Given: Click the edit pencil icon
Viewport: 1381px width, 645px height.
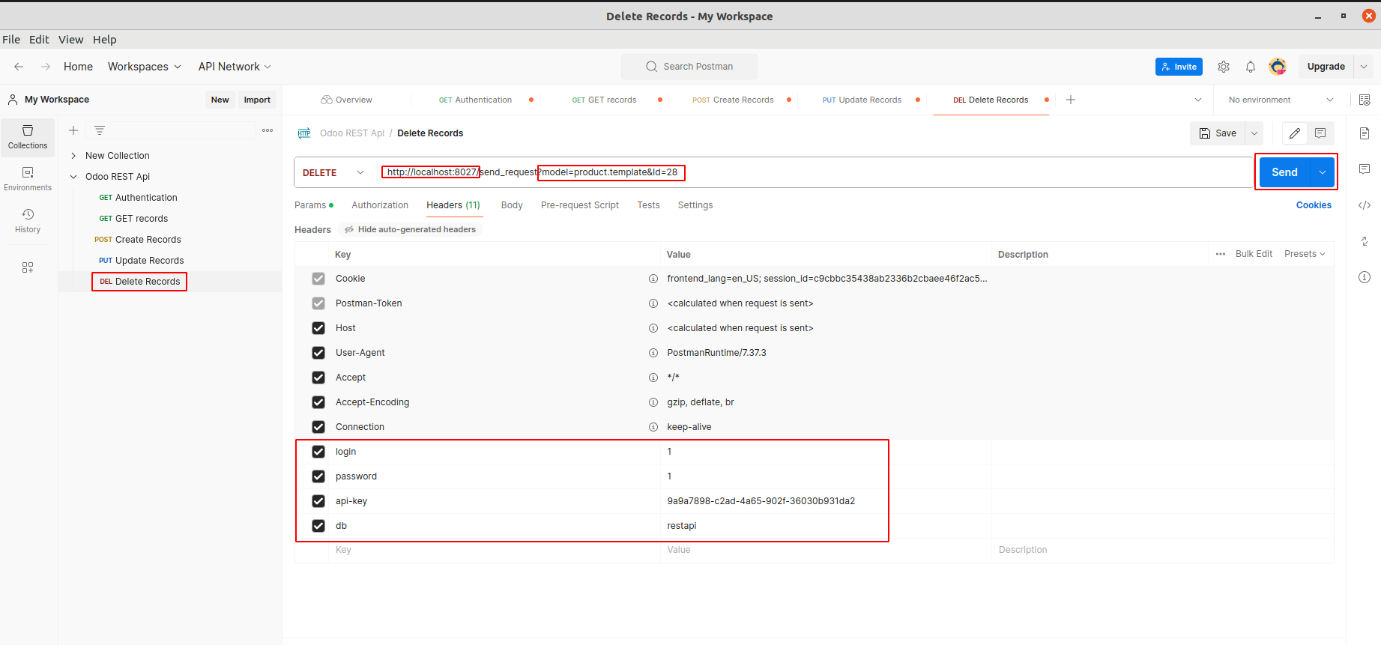Looking at the screenshot, I should coord(1295,133).
